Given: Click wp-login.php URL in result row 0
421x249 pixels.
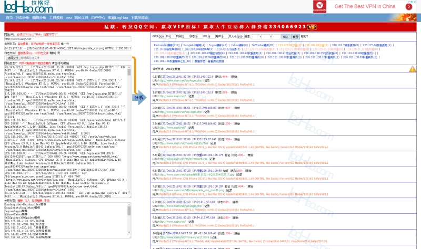Looking at the screenshot, I should (179, 80).
